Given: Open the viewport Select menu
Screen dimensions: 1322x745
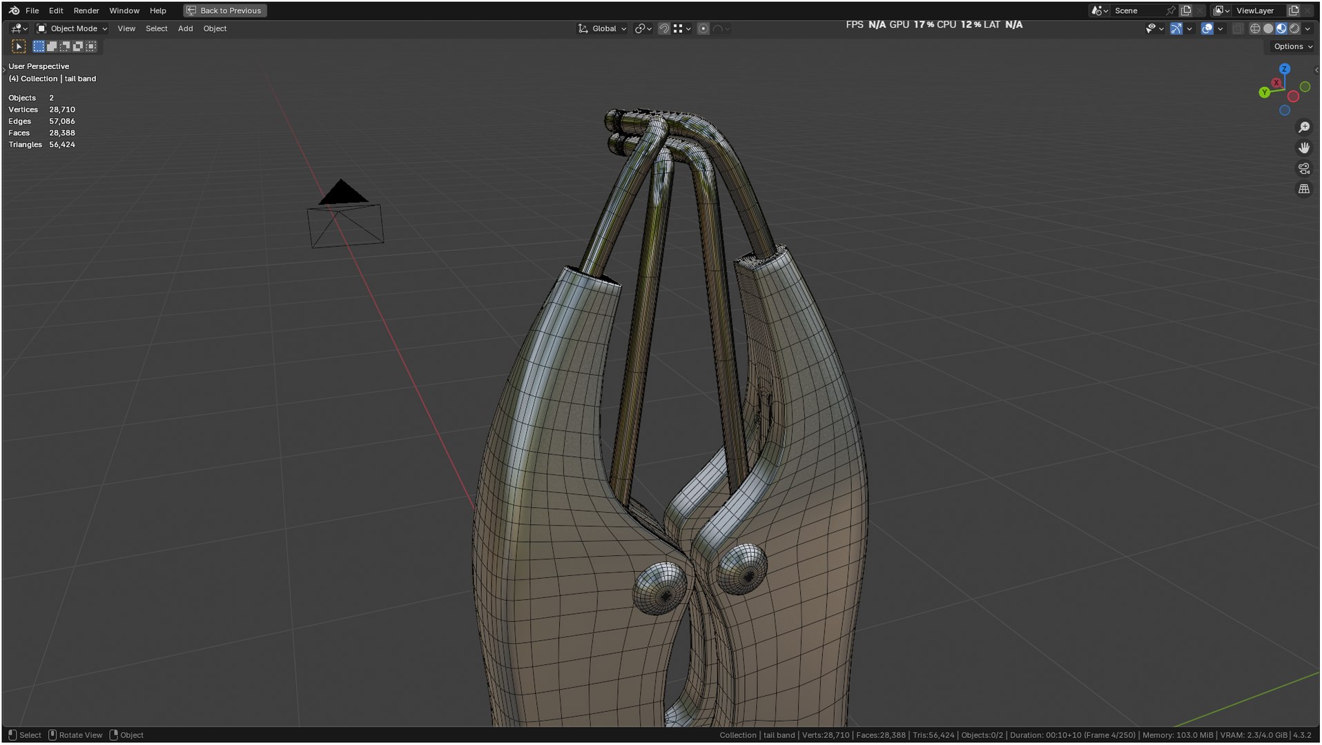Looking at the screenshot, I should pyautogui.click(x=157, y=28).
